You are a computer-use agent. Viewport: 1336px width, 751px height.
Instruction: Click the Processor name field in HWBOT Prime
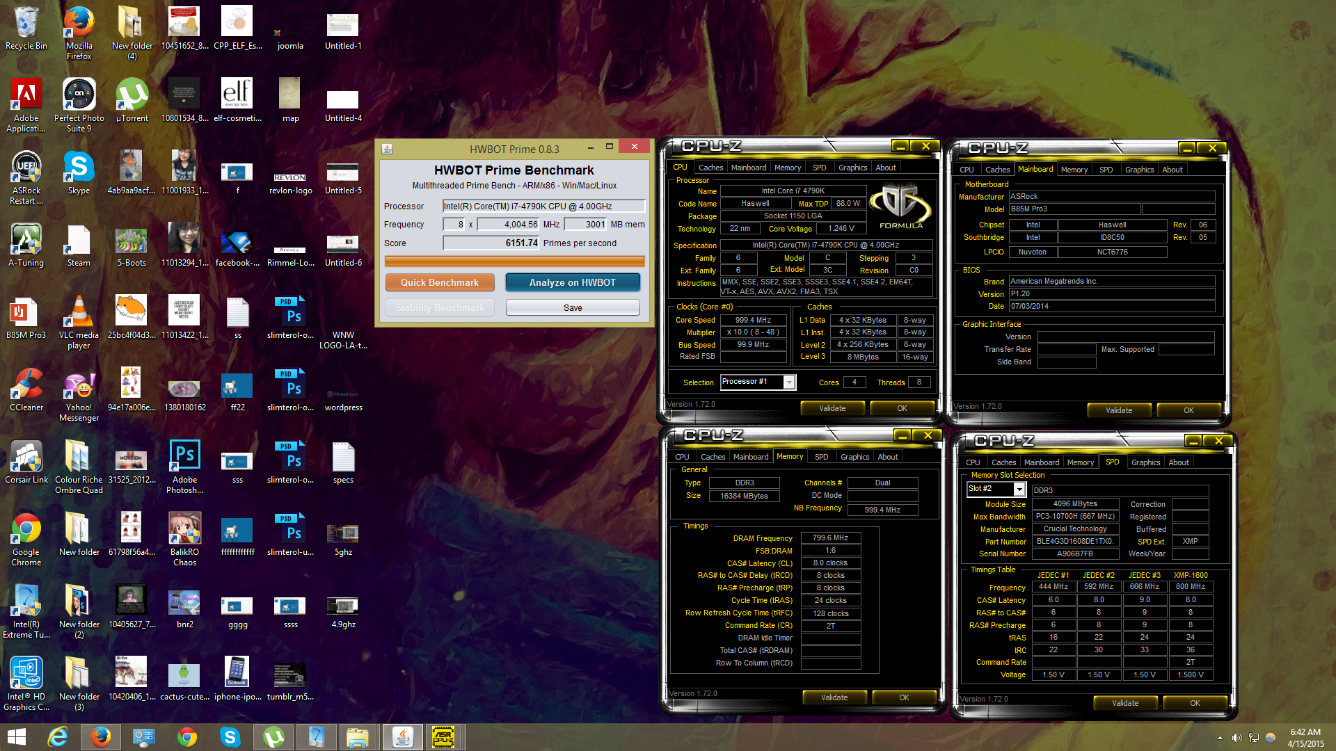(544, 206)
